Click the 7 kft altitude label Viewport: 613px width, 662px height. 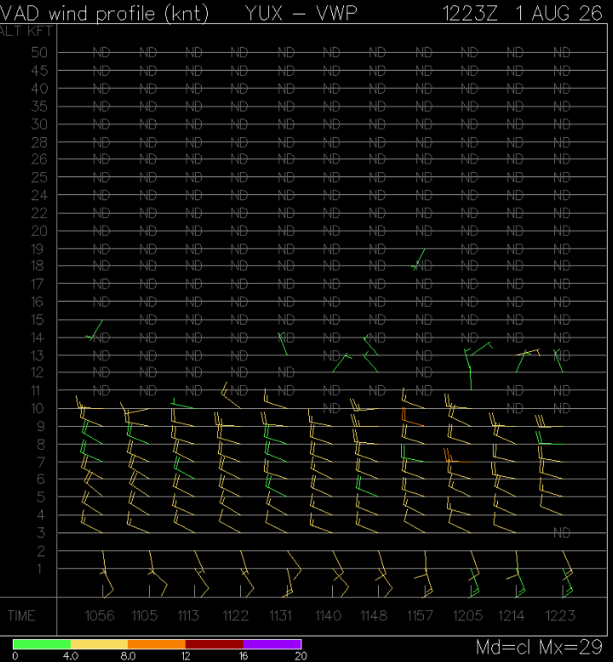point(41,463)
